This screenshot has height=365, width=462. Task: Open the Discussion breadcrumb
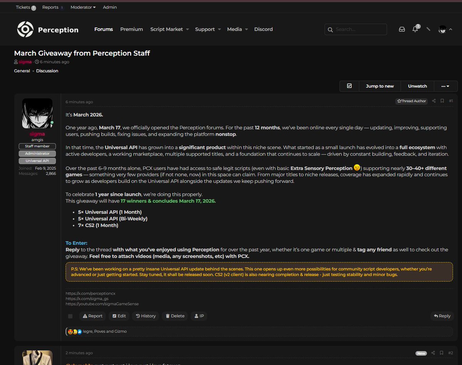pyautogui.click(x=47, y=71)
